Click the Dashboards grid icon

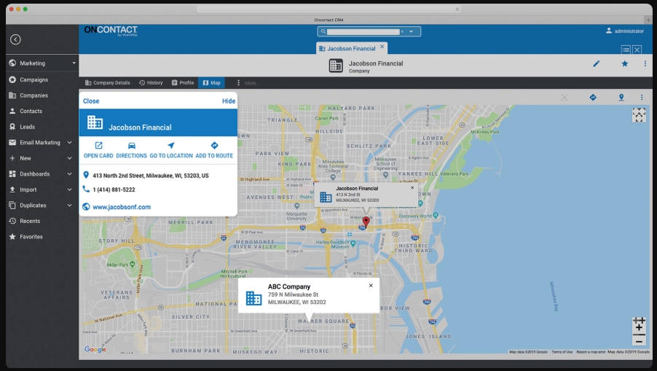coord(12,174)
